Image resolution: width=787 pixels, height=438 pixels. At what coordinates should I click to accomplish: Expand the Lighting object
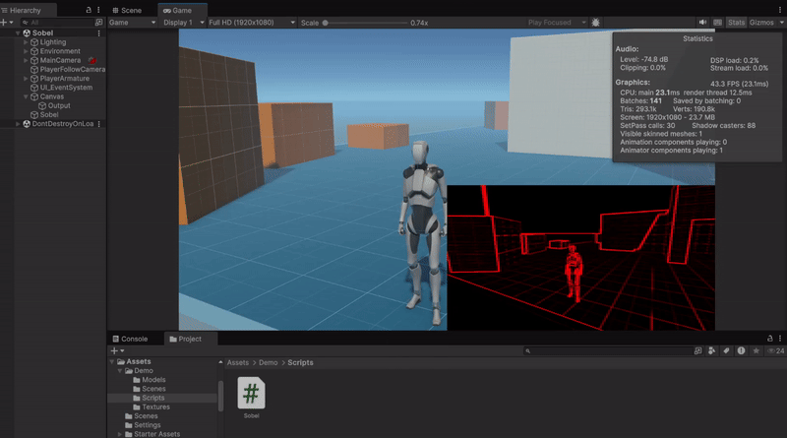[x=26, y=42]
